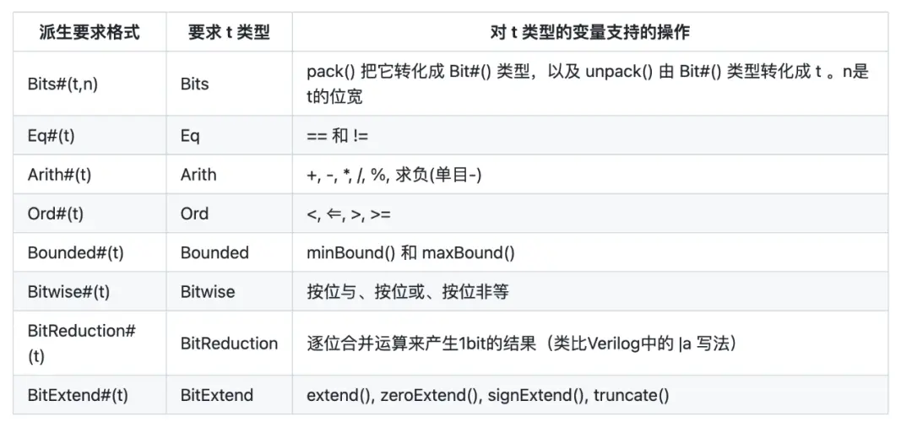This screenshot has width=912, height=433.
Task: Click the pack() and unpack() description cell
Action: click(x=588, y=84)
